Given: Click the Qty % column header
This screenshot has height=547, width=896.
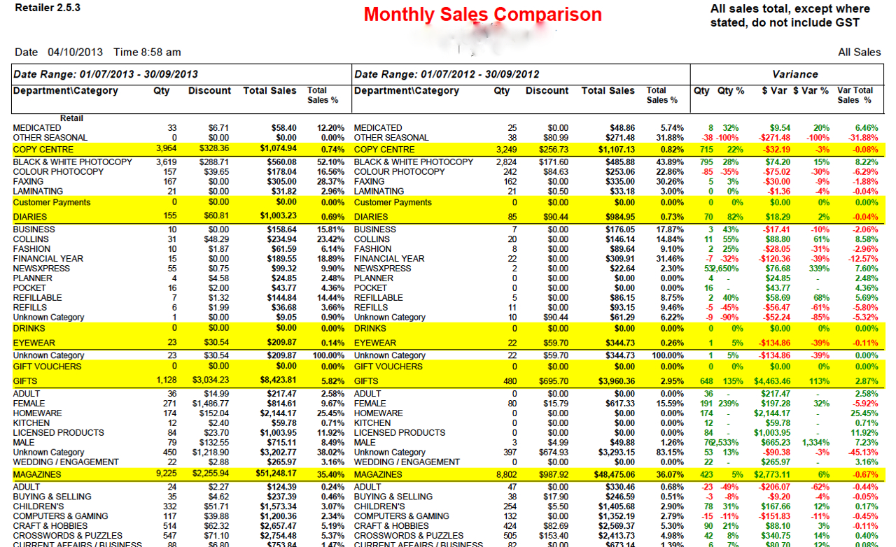Looking at the screenshot, I should pyautogui.click(x=730, y=91).
